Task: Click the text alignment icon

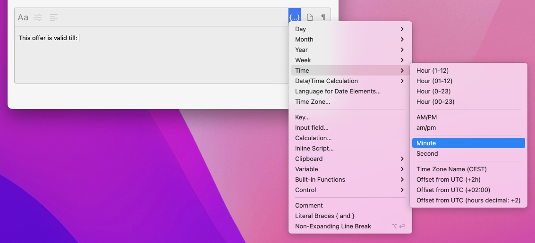Action: (x=54, y=17)
